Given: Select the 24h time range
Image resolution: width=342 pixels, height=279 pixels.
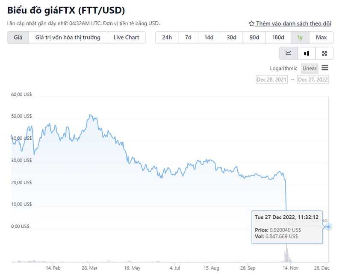Looking at the screenshot, I should [x=166, y=38].
